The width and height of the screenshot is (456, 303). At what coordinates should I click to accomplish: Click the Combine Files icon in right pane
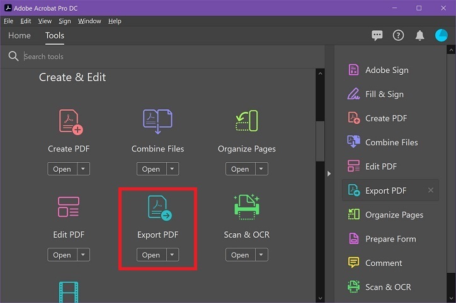353,141
